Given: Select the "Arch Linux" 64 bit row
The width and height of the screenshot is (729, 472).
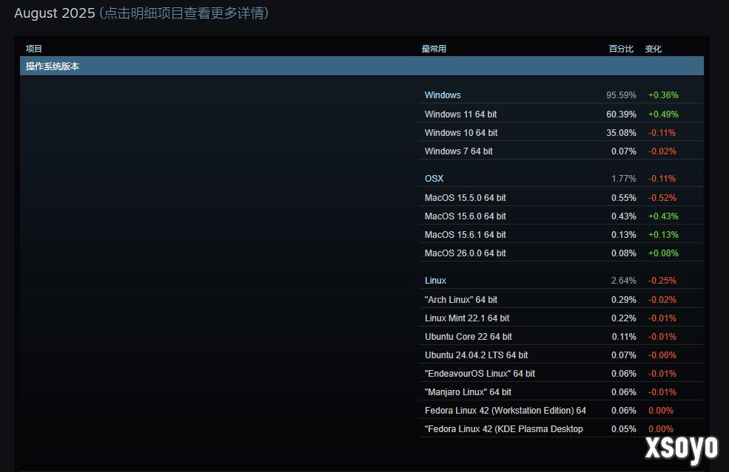Looking at the screenshot, I should click(x=561, y=300).
